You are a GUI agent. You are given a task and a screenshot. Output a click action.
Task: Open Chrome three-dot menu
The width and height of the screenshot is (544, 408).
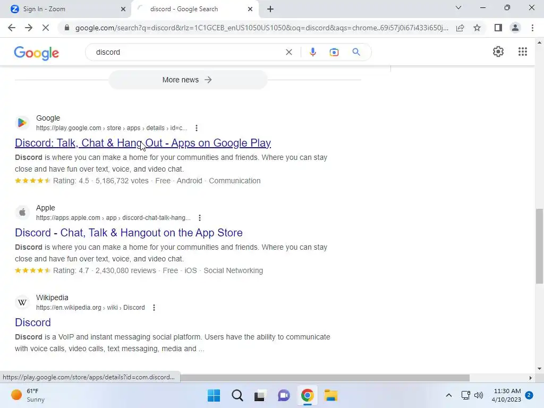(x=532, y=28)
